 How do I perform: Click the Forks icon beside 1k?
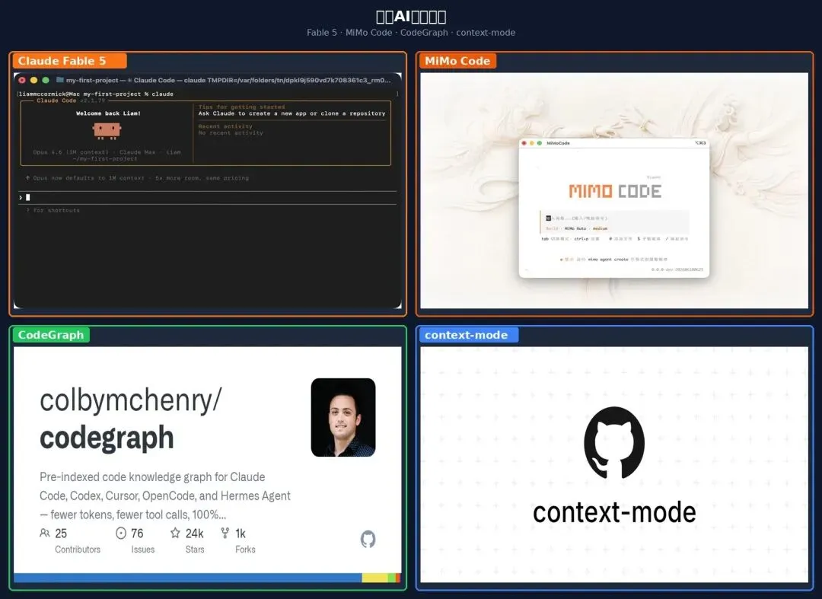pyautogui.click(x=225, y=533)
